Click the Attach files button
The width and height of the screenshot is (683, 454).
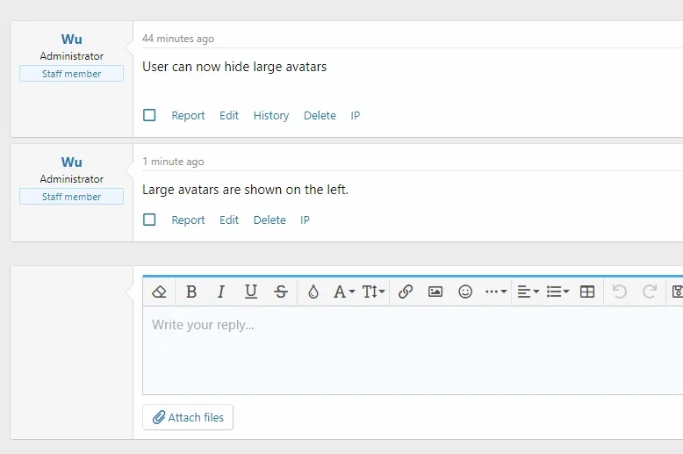click(188, 417)
